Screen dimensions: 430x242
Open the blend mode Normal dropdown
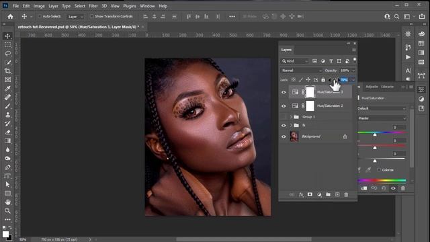(x=301, y=71)
